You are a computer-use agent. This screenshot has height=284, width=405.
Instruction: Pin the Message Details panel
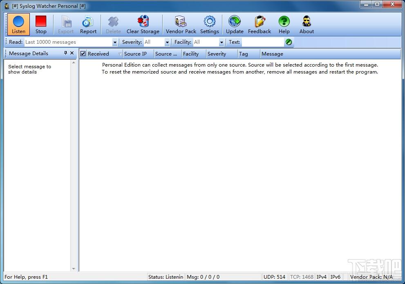pos(65,53)
